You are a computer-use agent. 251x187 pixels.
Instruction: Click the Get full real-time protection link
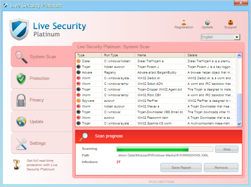point(42,165)
